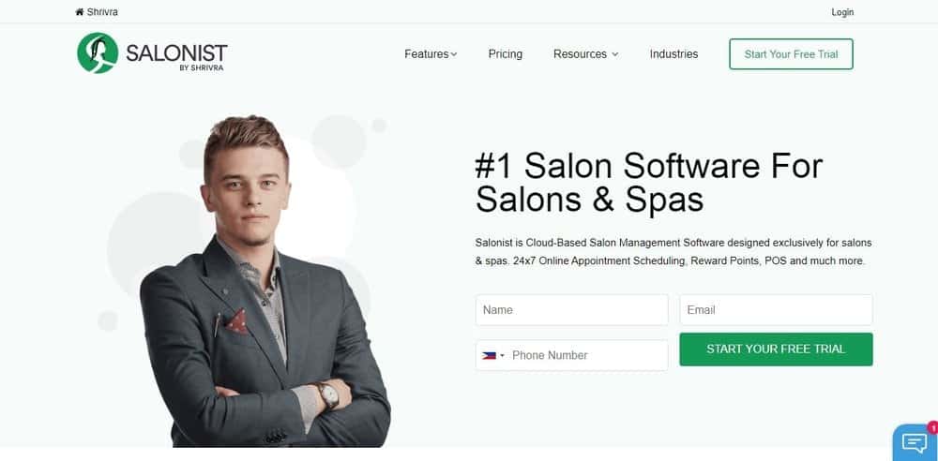
Task: Focus the Name input field
Action: coord(572,310)
